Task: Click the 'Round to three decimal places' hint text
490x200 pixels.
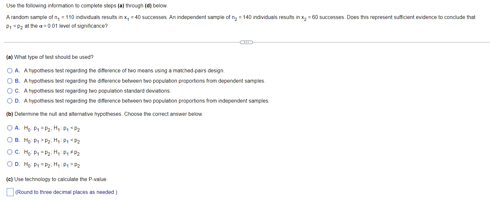Action: pos(66,192)
